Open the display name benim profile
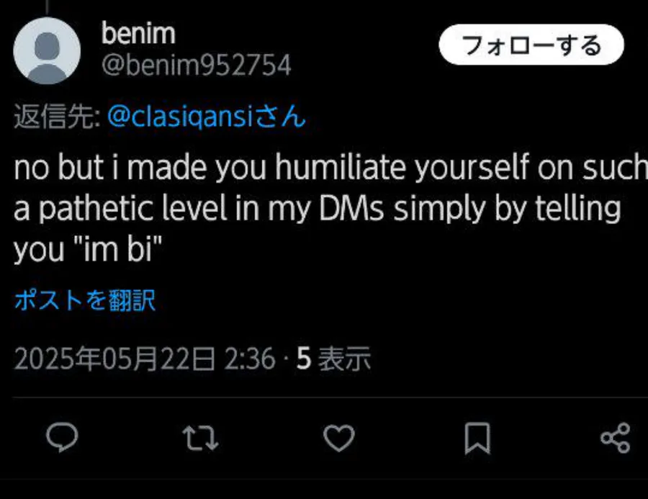 pyautogui.click(x=138, y=33)
